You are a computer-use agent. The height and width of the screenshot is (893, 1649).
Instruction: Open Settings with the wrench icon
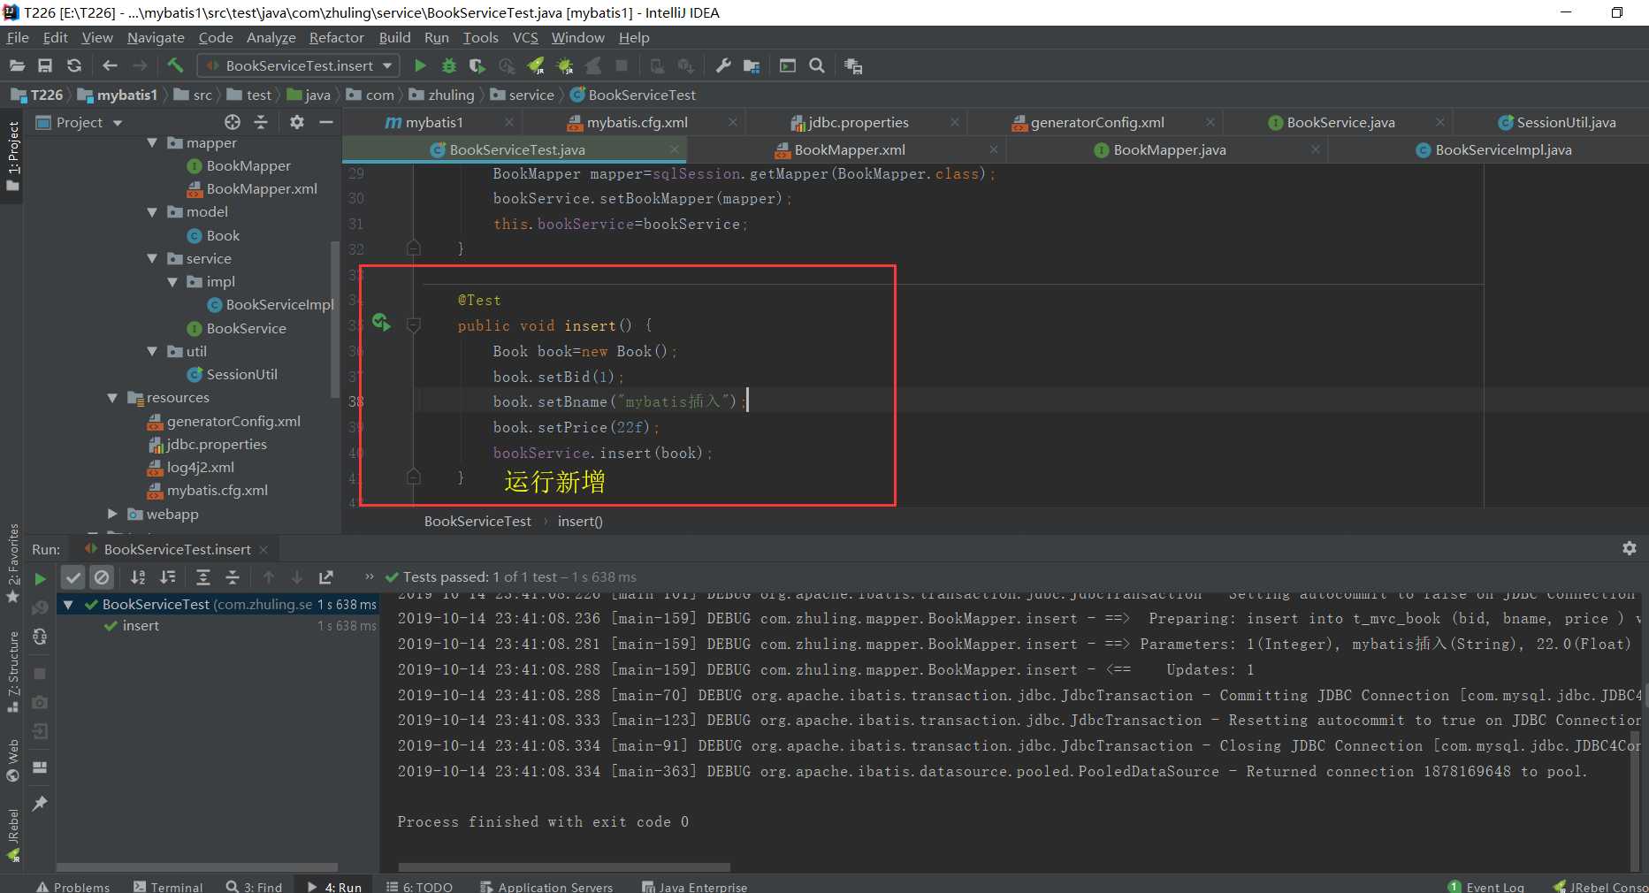723,65
